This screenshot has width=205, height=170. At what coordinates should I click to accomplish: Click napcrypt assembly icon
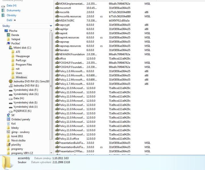pyautogui.click(x=57, y=25)
